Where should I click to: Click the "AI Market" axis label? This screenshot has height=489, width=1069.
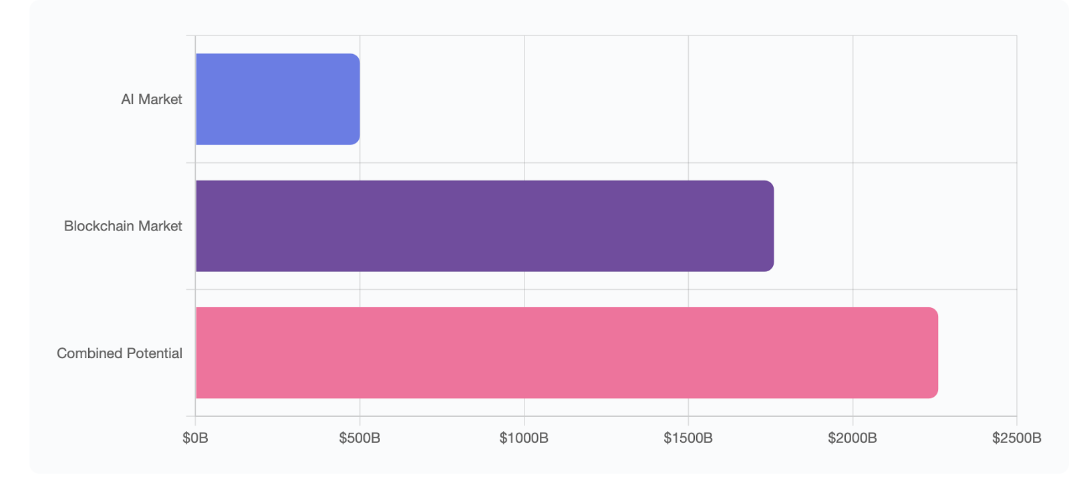point(152,100)
